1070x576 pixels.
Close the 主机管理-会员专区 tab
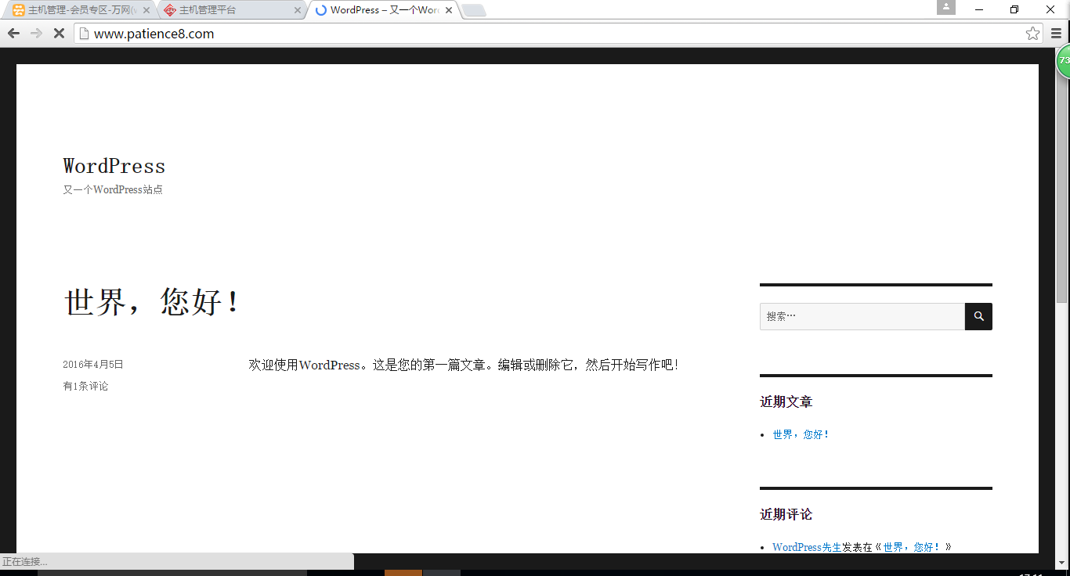(x=146, y=11)
